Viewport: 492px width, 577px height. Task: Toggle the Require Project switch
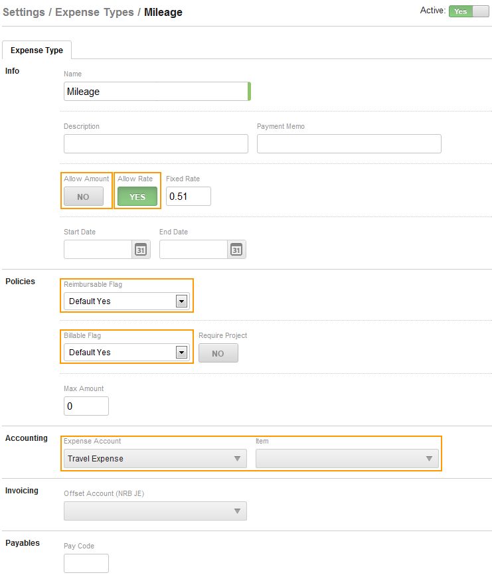218,353
